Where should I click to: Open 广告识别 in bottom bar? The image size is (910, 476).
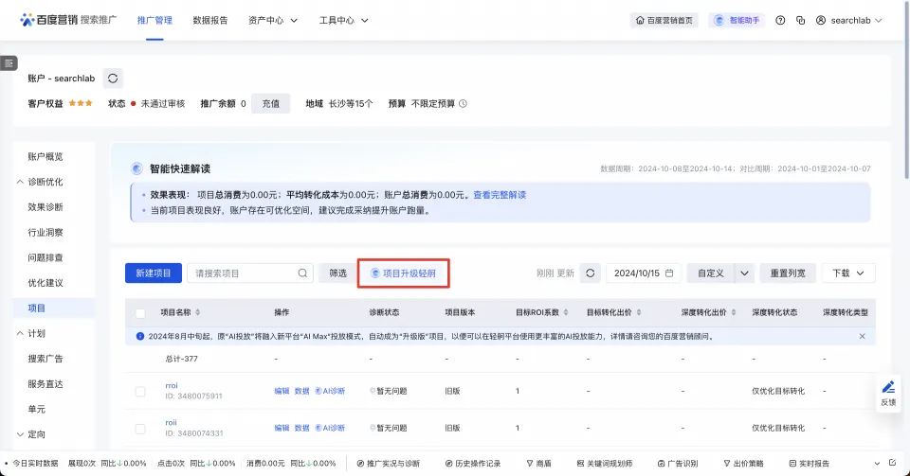677,464
